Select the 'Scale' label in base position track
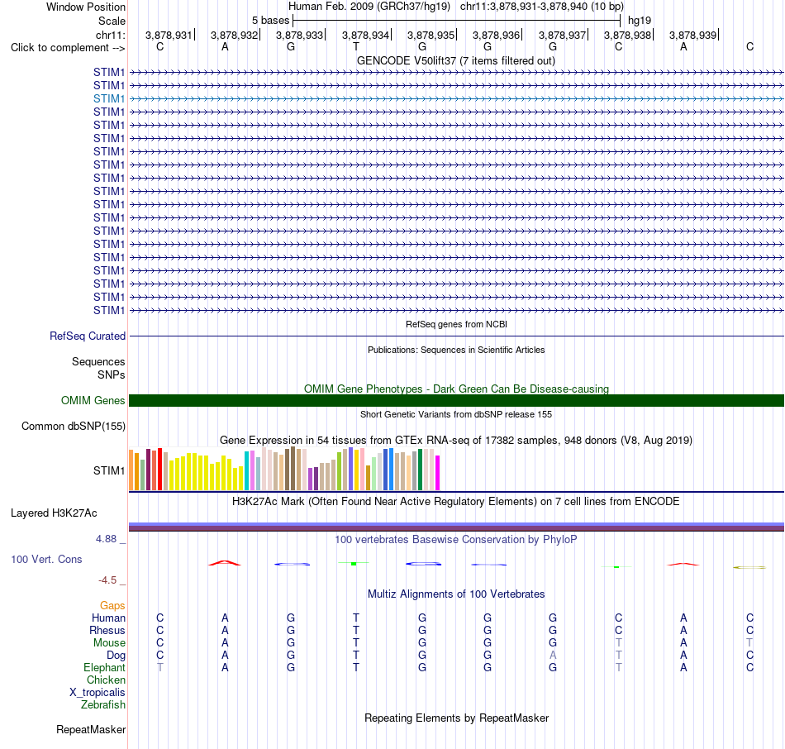The image size is (785, 749). click(x=112, y=21)
